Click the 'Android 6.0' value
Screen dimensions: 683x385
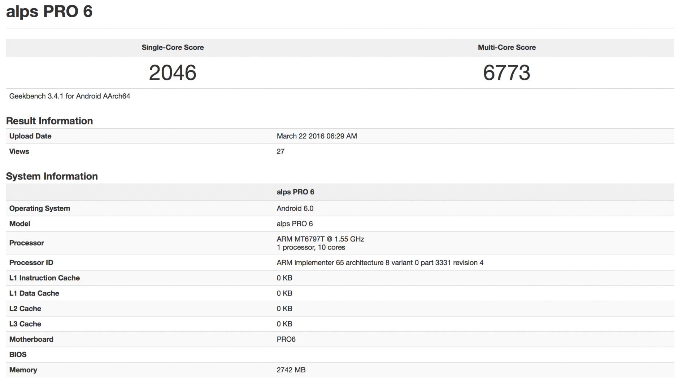click(295, 208)
